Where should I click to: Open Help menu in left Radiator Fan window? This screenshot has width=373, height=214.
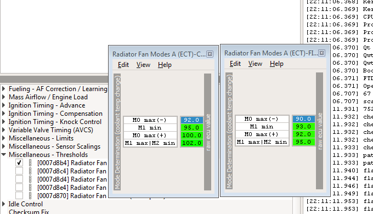165,65
